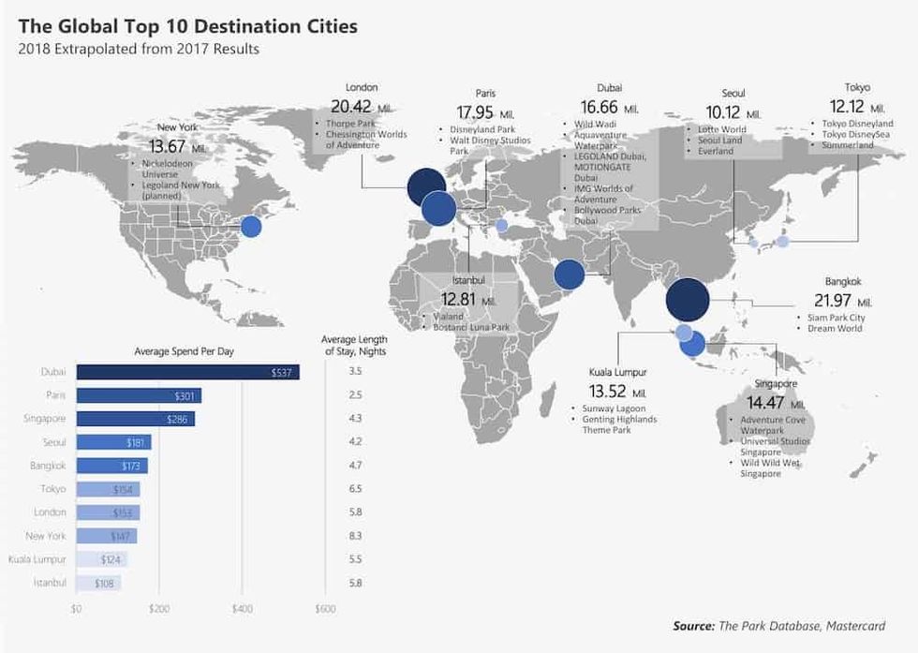
Task: Select the Tokyo map marker
Action: (783, 242)
